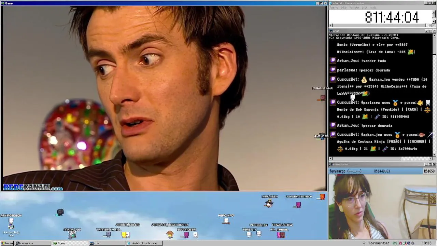The height and width of the screenshot is (246, 437).
Task: Maximize the chat window
Action: pos(430,31)
